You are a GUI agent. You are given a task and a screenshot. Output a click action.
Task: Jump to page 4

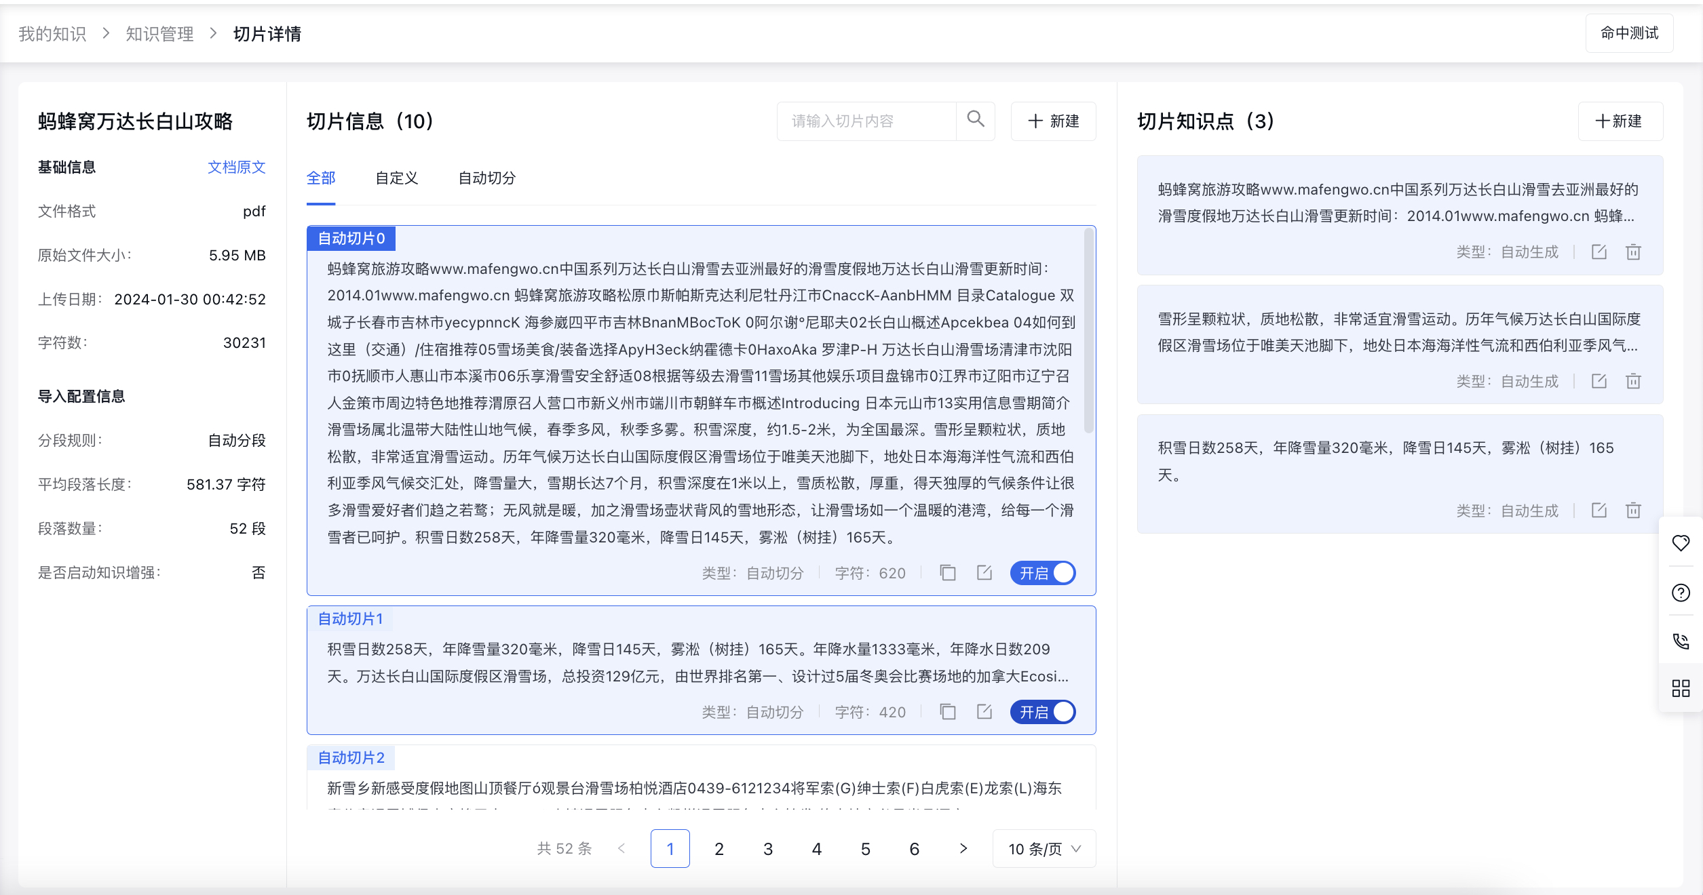pos(817,848)
